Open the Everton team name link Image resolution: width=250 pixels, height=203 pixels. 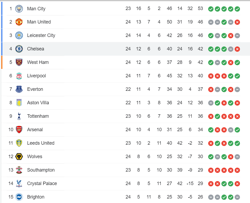pyautogui.click(x=35, y=89)
